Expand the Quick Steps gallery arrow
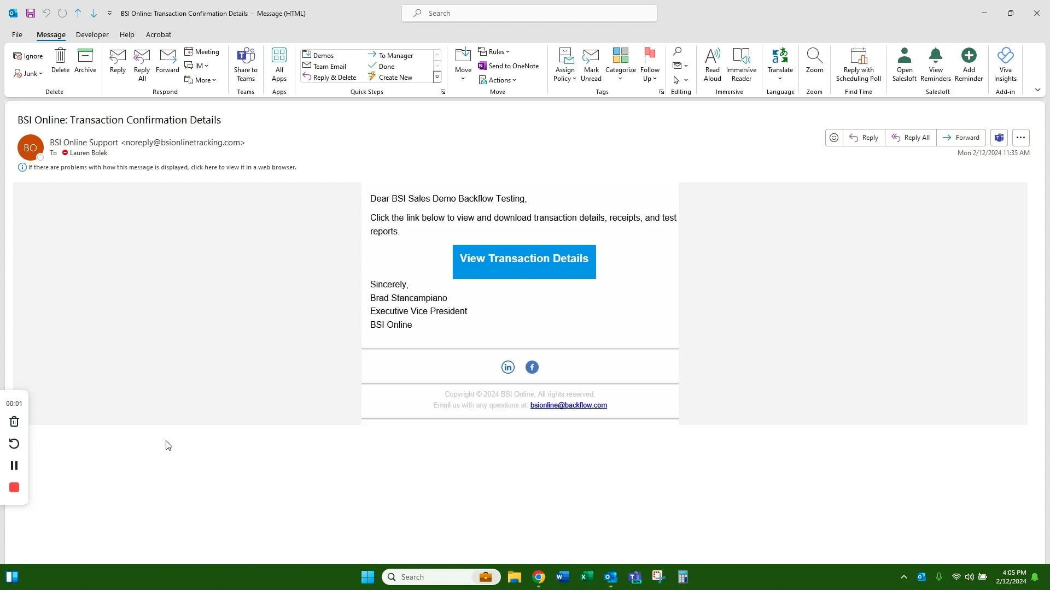 [437, 78]
